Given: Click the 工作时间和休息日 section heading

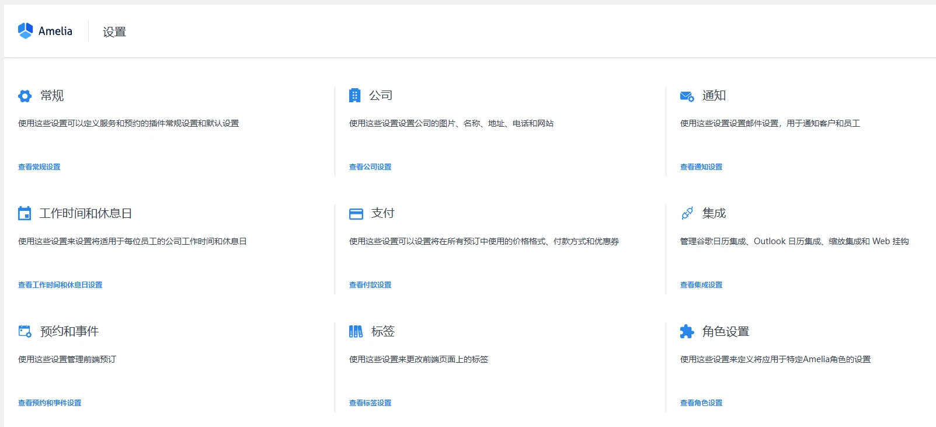Looking at the screenshot, I should click(86, 214).
